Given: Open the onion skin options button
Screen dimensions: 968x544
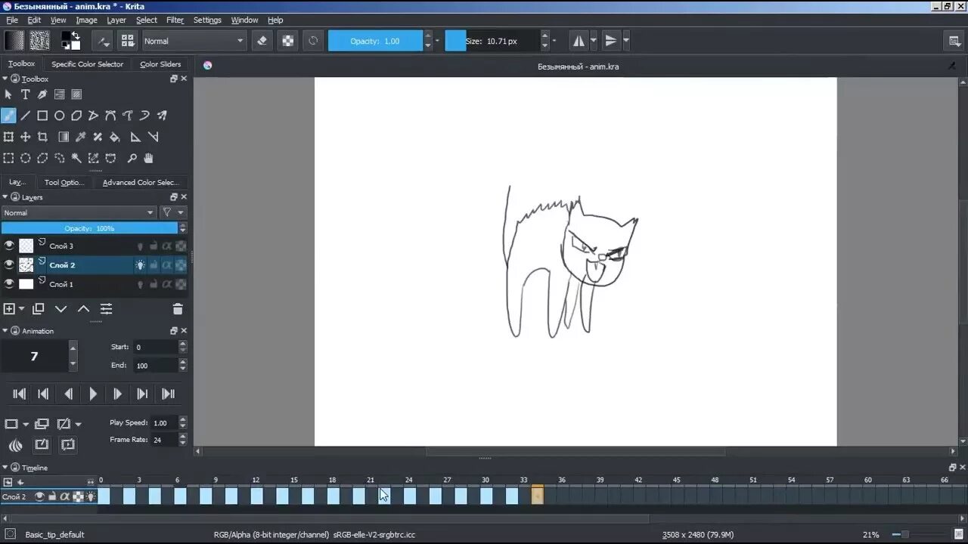Looking at the screenshot, I should point(16,445).
